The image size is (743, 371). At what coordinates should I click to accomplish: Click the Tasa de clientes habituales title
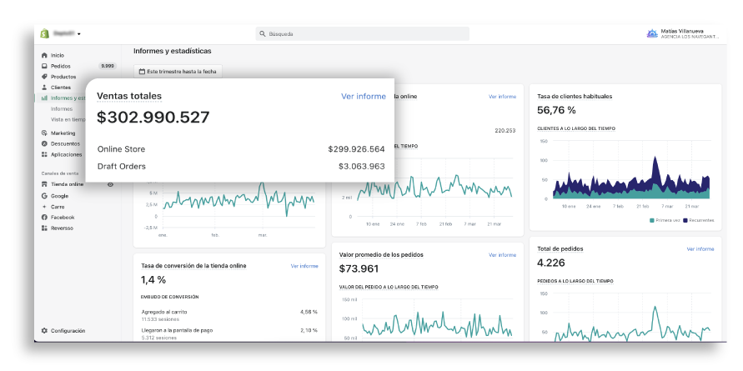click(575, 96)
